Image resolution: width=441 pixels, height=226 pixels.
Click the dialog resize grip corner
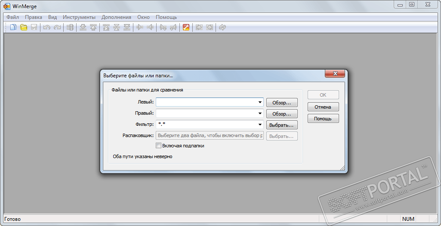(342, 168)
